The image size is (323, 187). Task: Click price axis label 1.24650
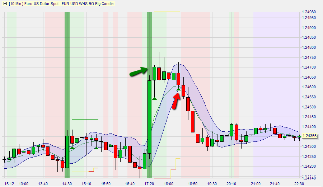point(309,78)
